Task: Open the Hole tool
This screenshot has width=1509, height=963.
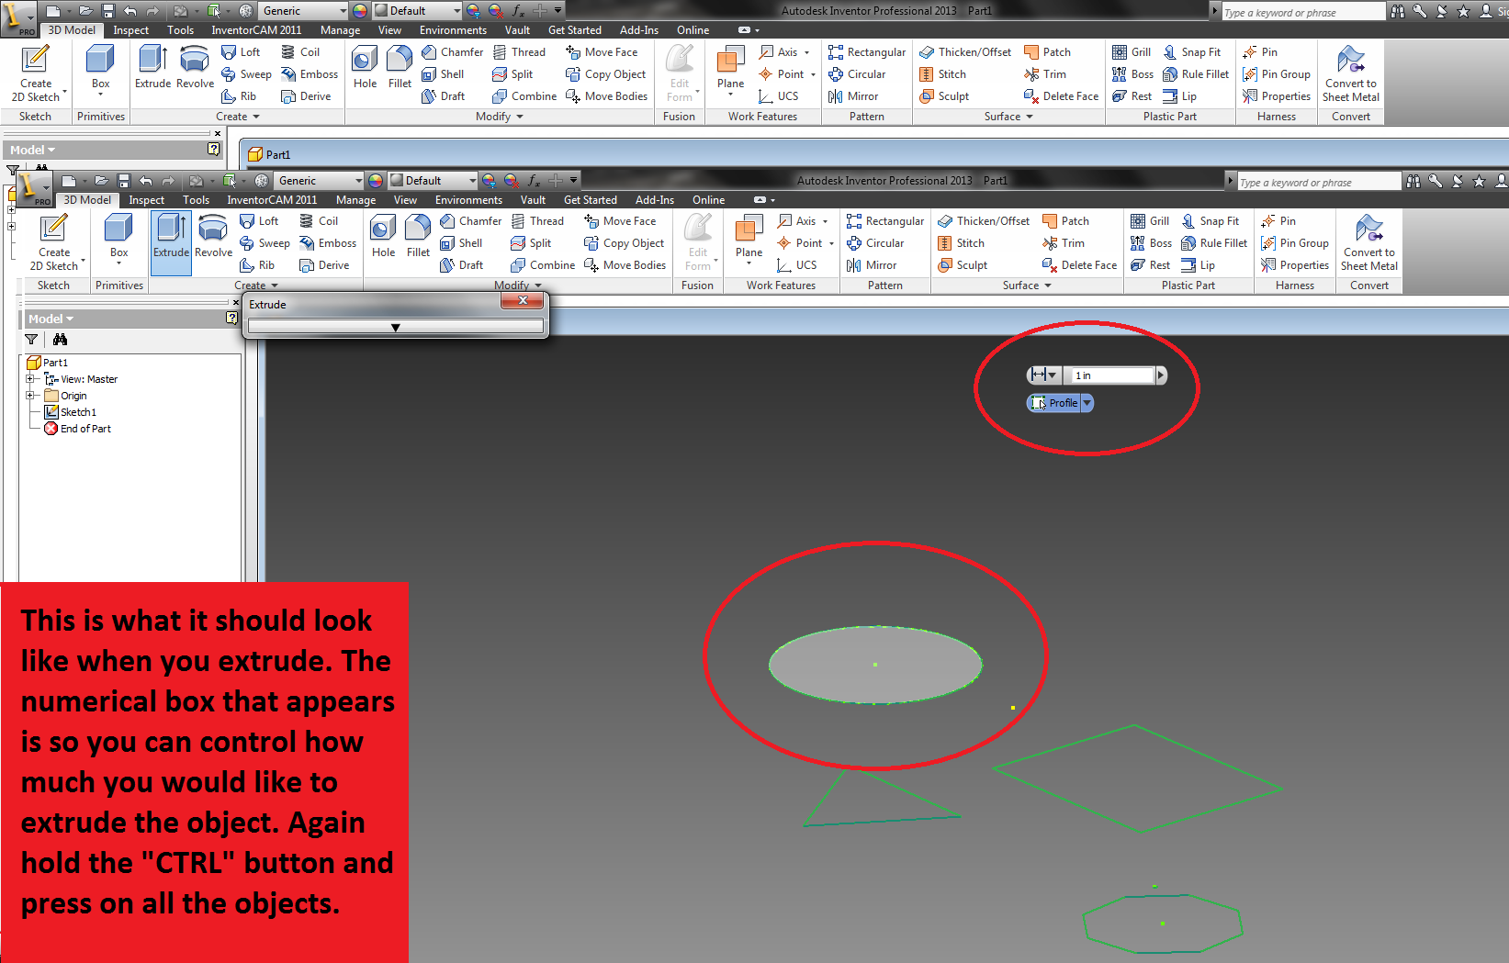Action: click(383, 235)
